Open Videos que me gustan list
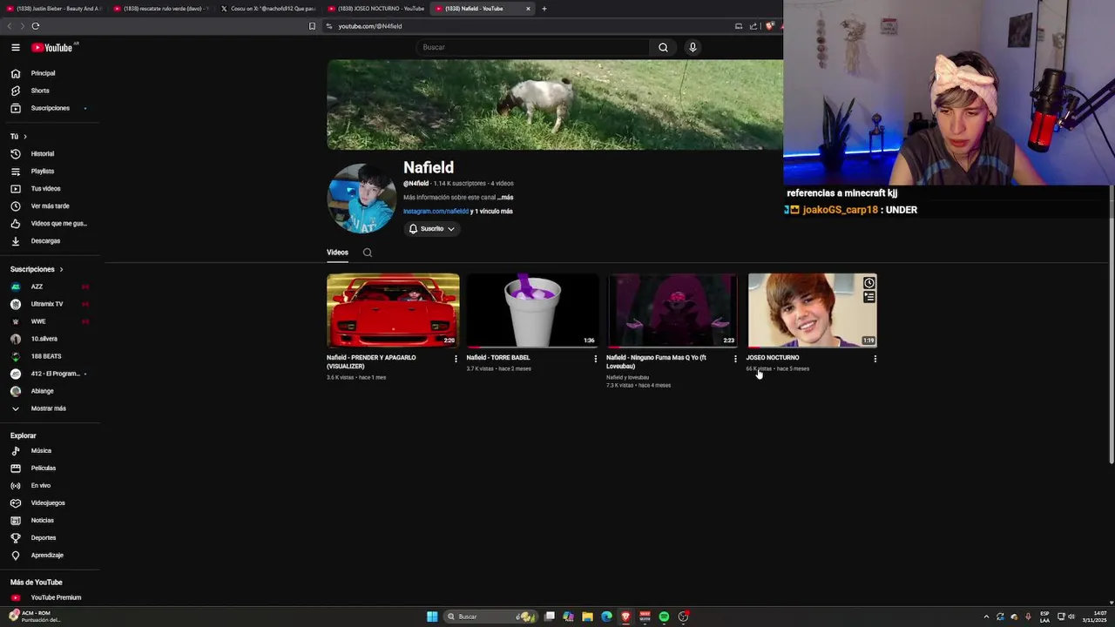This screenshot has height=627, width=1115. [x=58, y=224]
